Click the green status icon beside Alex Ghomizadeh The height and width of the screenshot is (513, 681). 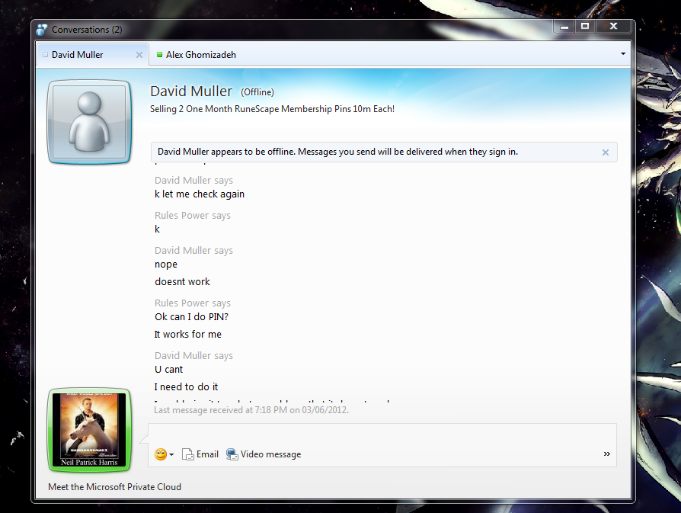click(x=159, y=55)
